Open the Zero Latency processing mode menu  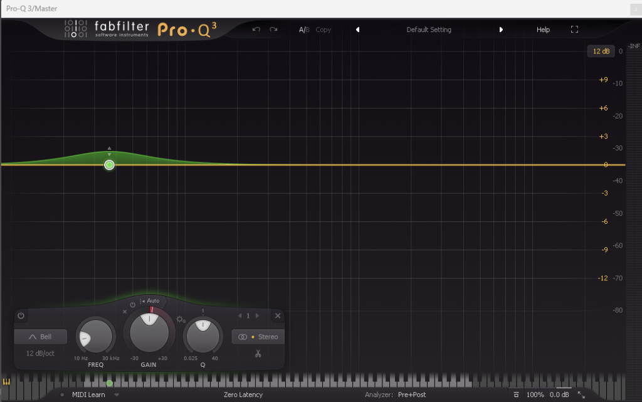point(243,394)
